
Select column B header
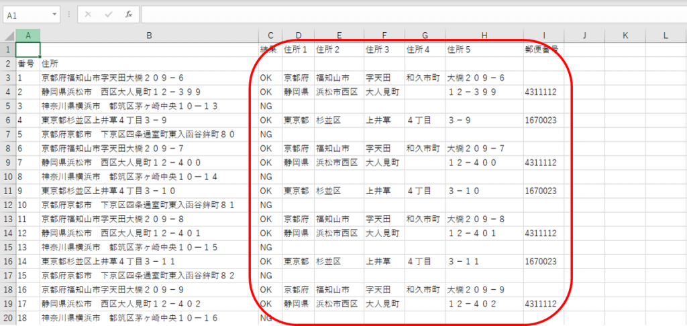(x=149, y=36)
